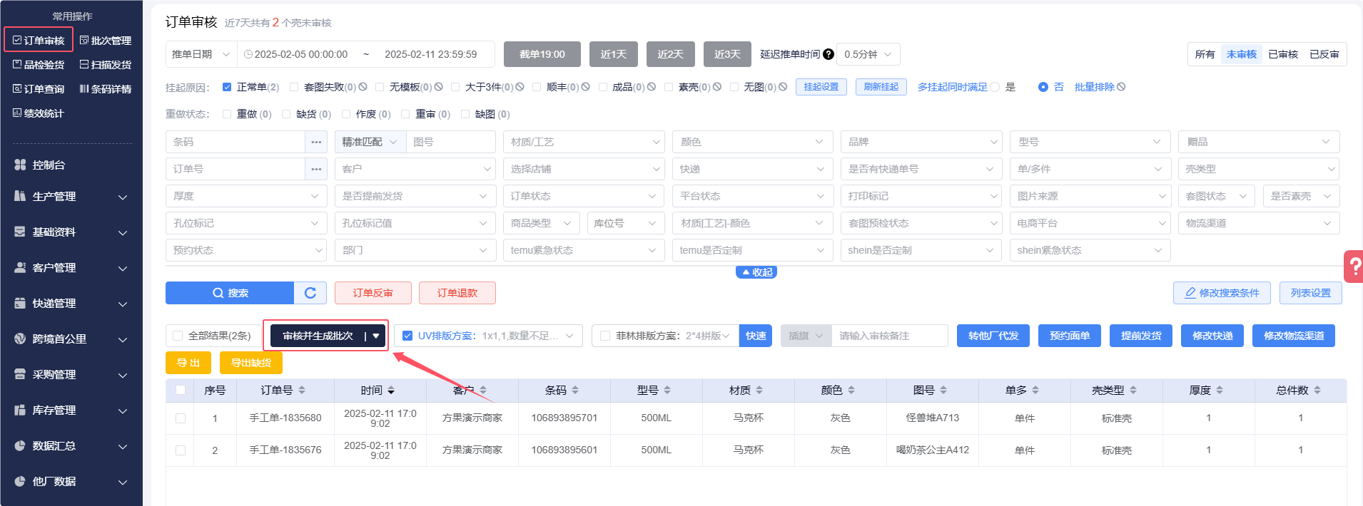The image size is (1363, 506).
Task: Select the 否 radio button
Action: [x=1043, y=87]
